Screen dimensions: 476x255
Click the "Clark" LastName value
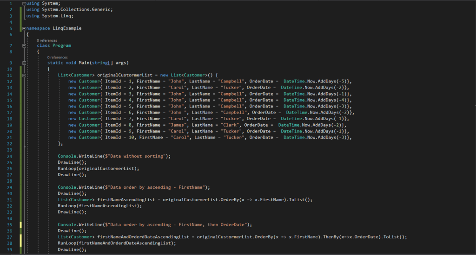(x=228, y=125)
